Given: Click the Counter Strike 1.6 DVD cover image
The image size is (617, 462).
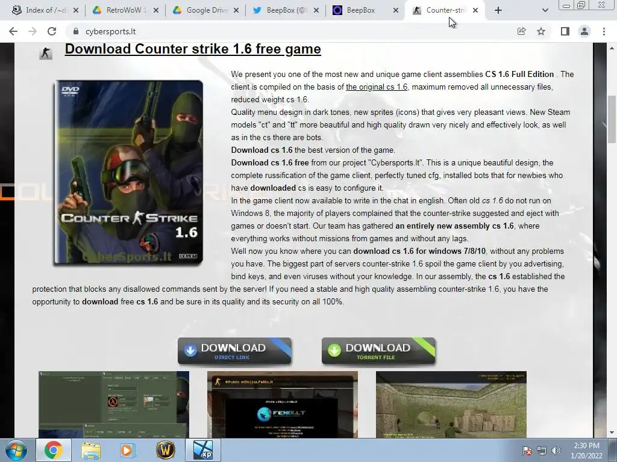Looking at the screenshot, I should (128, 172).
